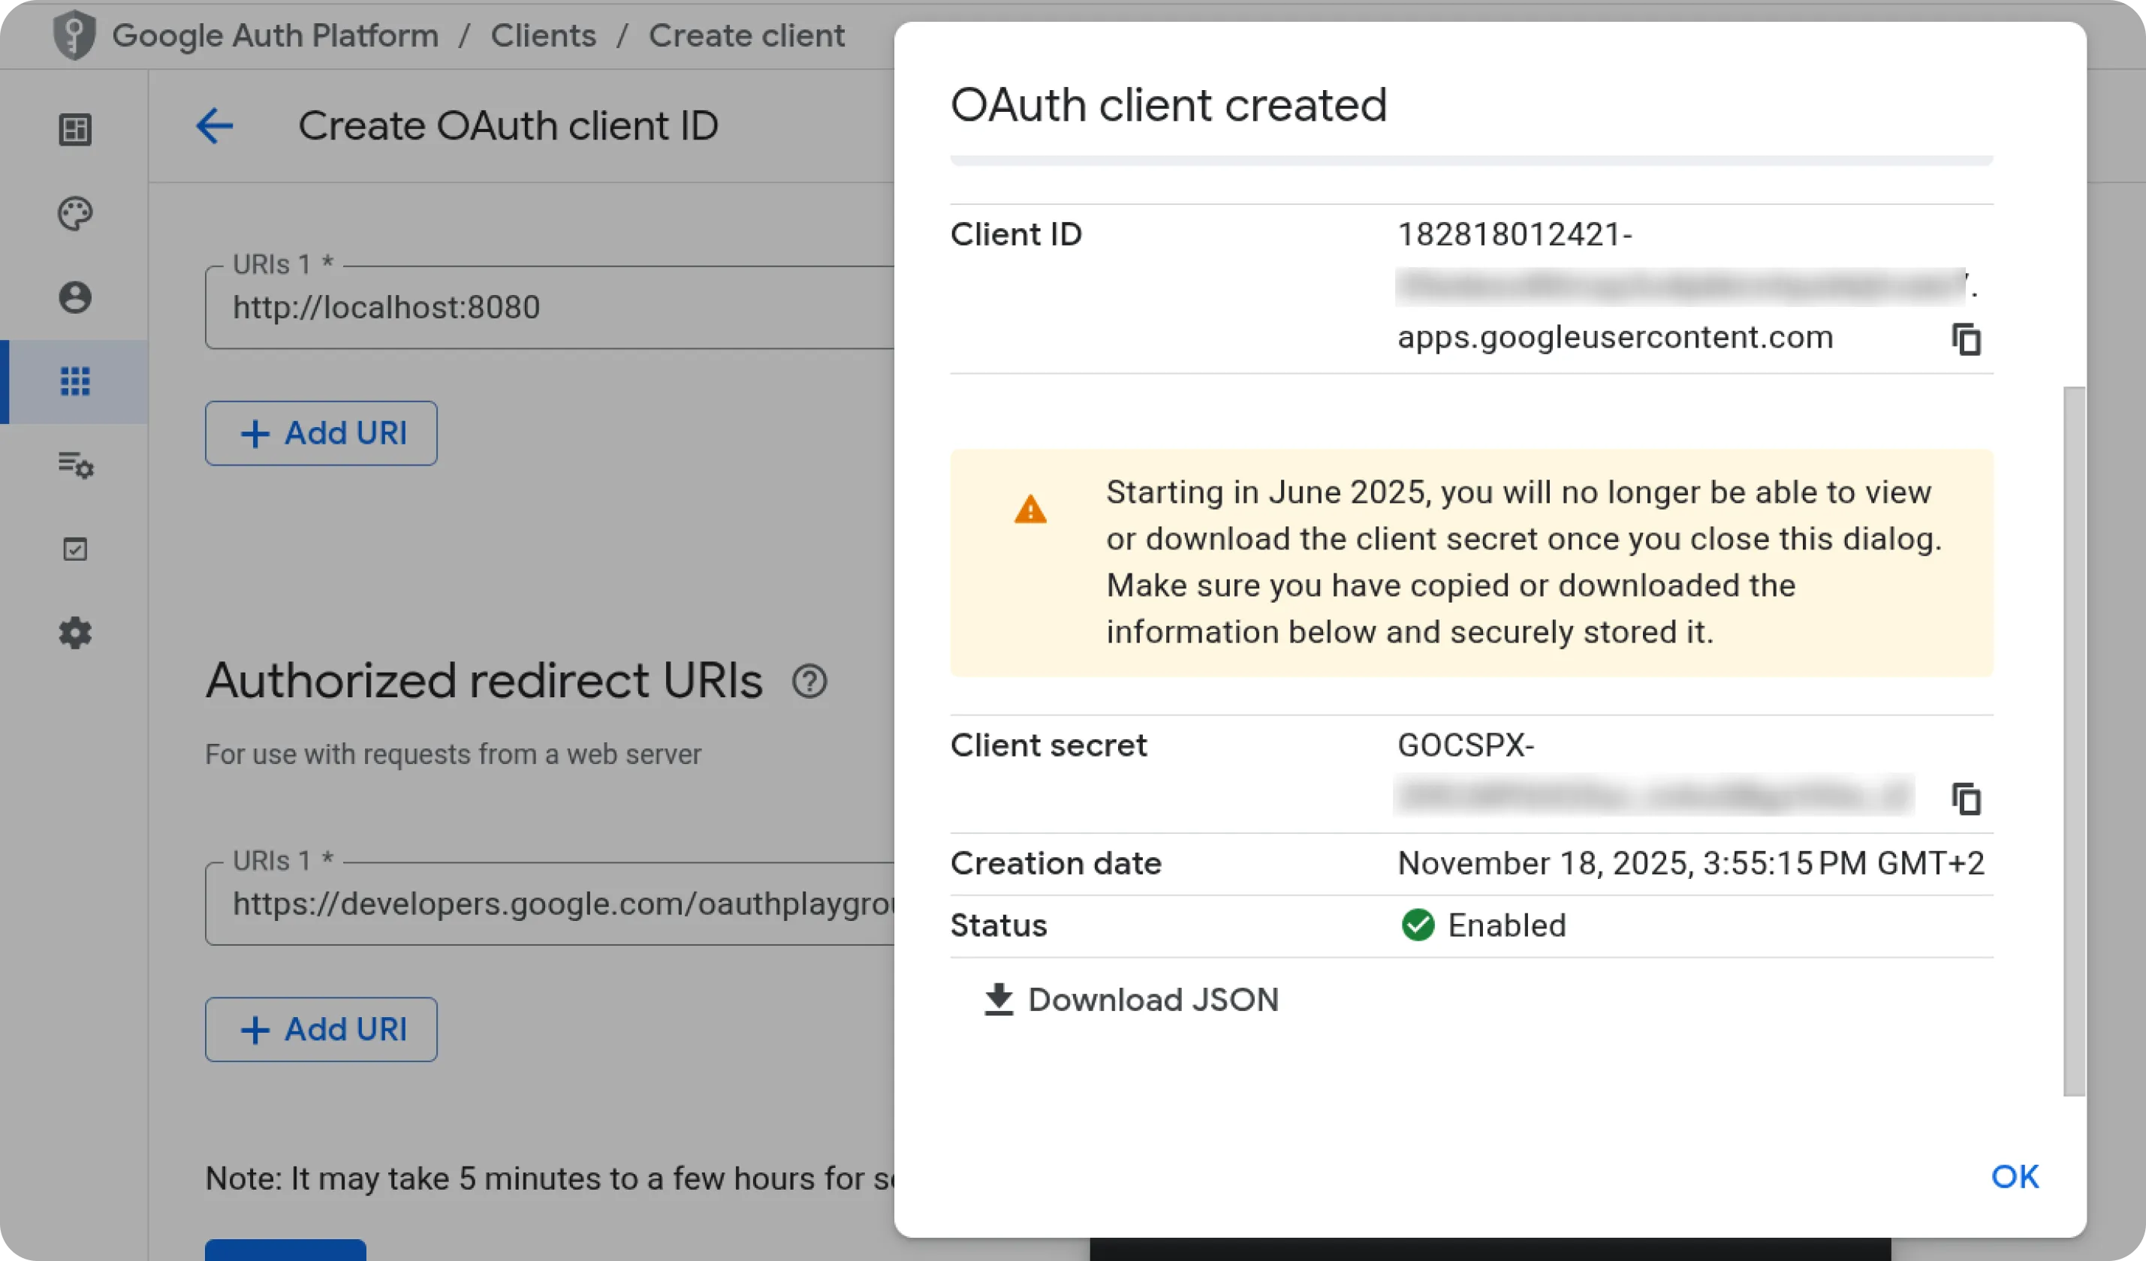
Task: Copy the Client ID to clipboard
Action: click(1966, 339)
